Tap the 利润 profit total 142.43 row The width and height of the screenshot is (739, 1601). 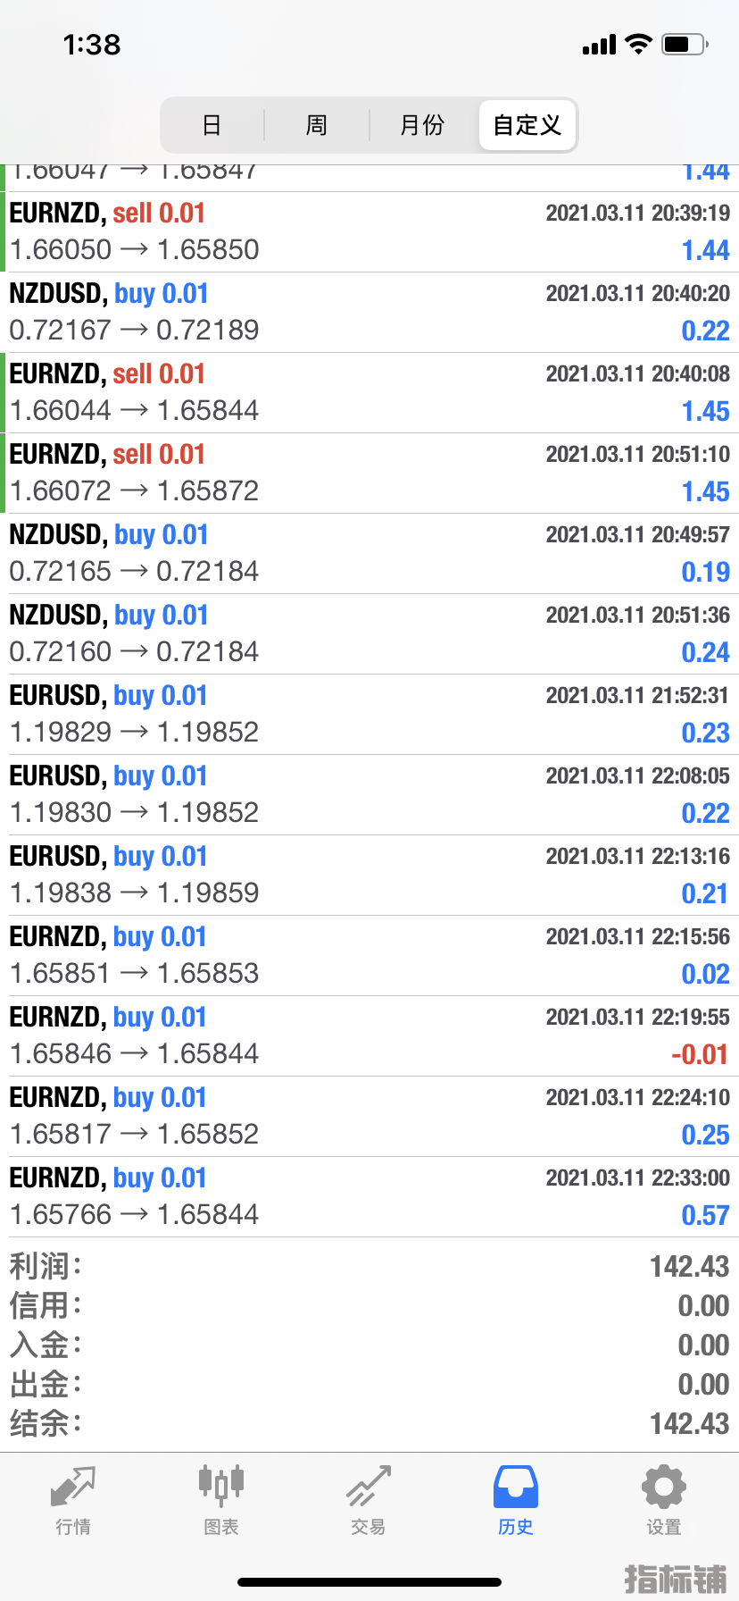(x=369, y=1267)
